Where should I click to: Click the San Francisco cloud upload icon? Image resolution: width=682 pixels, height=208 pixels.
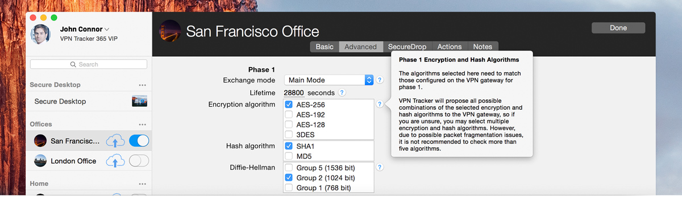115,141
